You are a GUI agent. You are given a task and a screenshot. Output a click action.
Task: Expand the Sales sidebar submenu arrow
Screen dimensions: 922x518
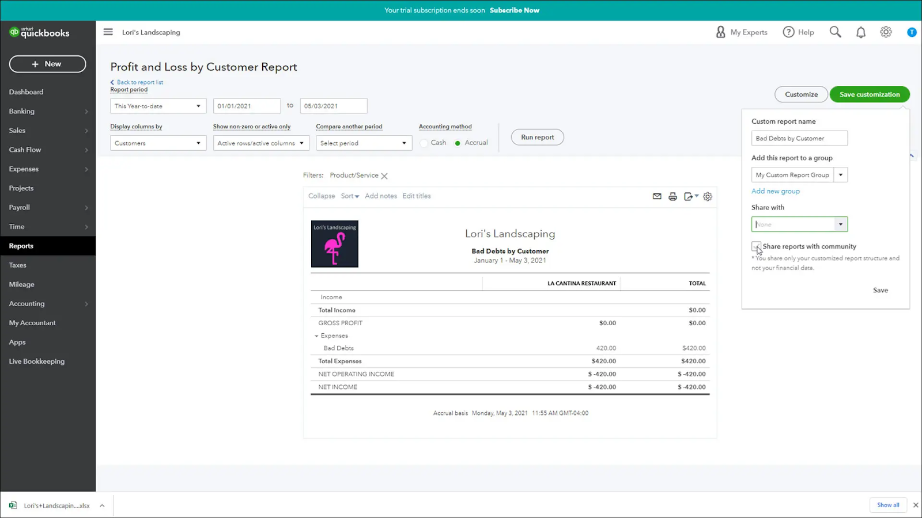point(86,131)
